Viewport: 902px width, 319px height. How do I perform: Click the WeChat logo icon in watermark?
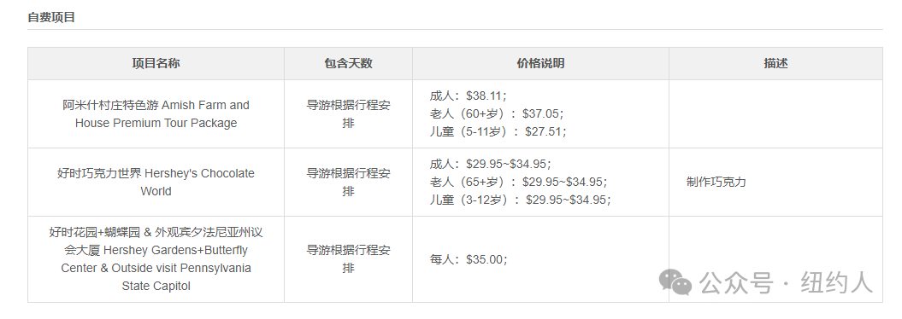tap(675, 281)
